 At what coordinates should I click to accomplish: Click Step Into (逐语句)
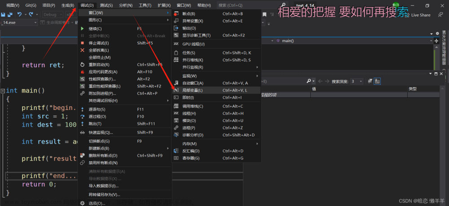point(125,110)
